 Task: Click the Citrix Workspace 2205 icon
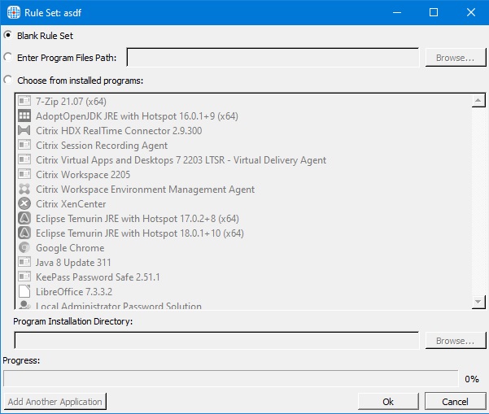click(x=24, y=174)
